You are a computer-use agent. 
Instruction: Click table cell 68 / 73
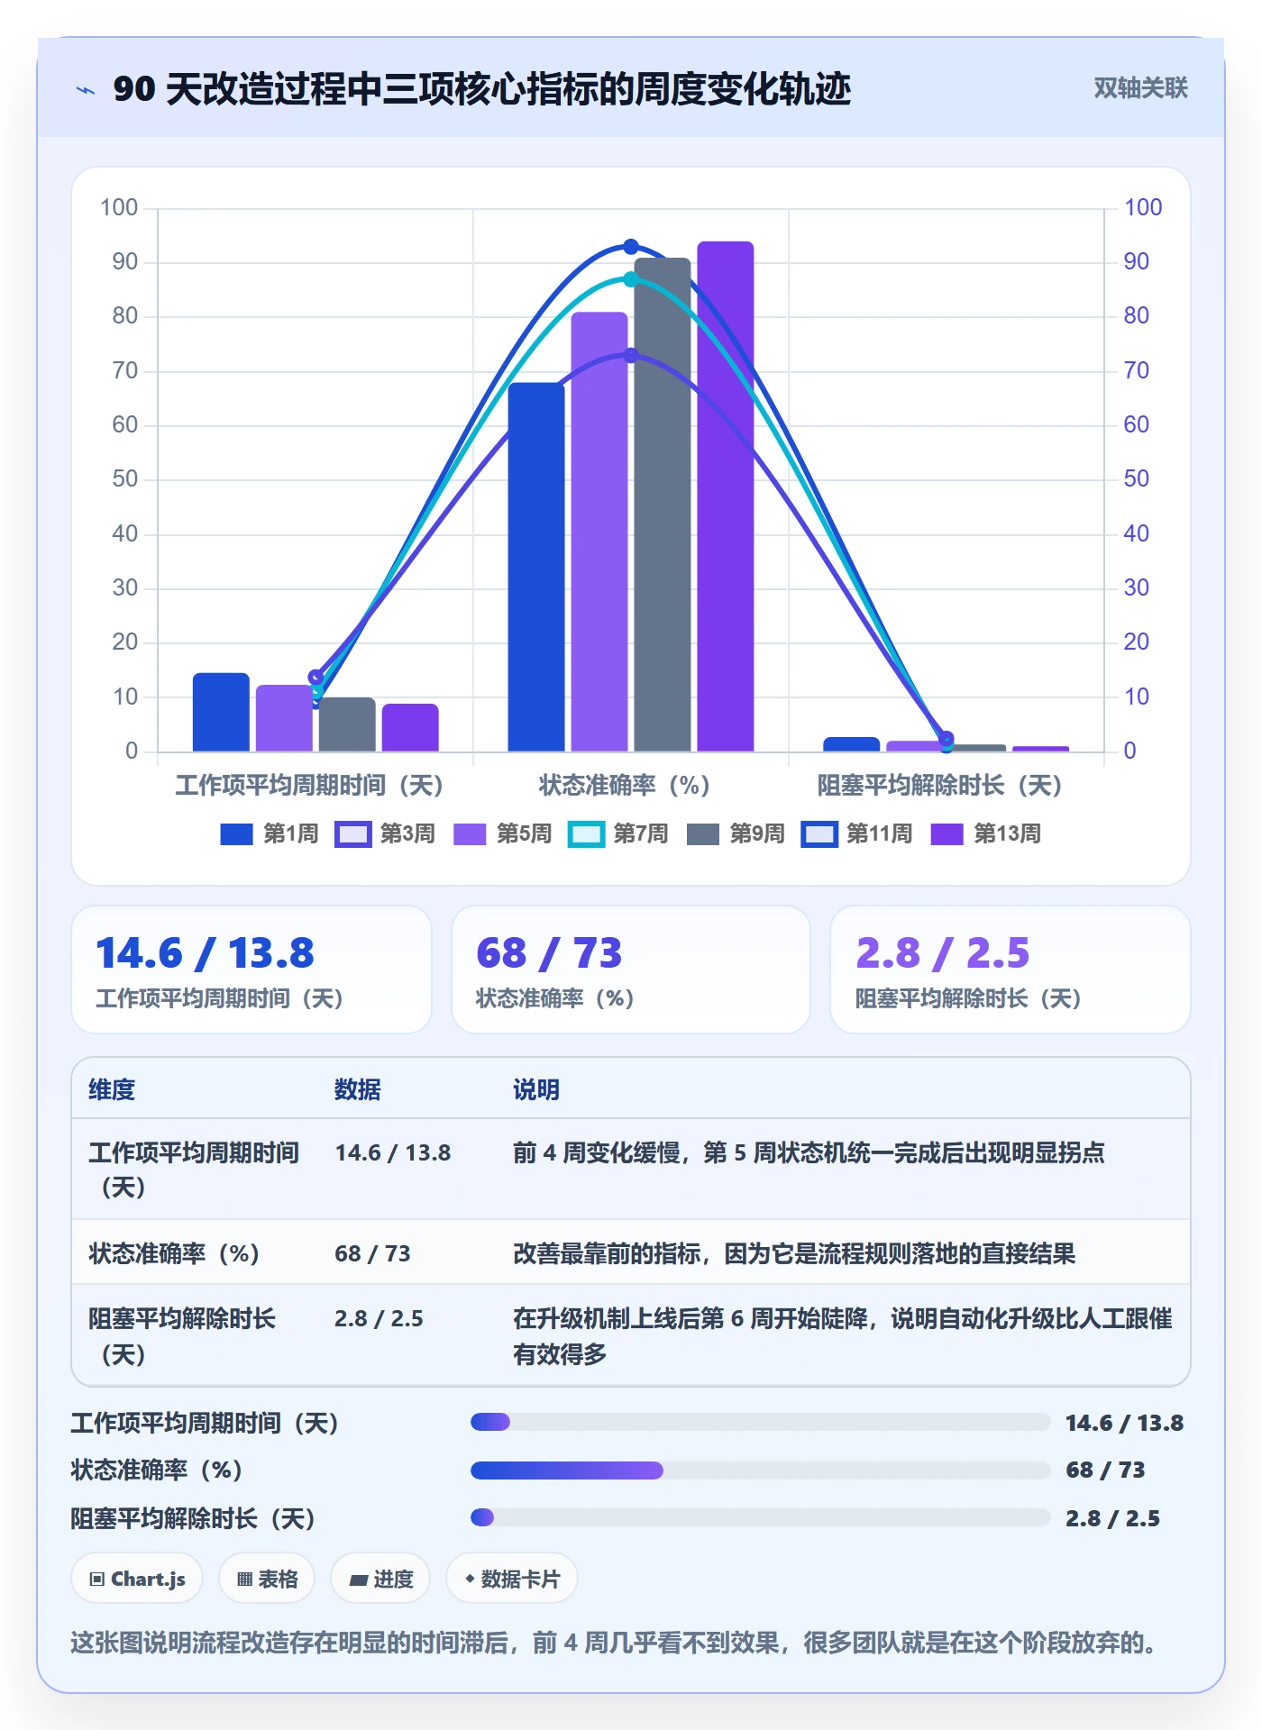(x=372, y=1253)
